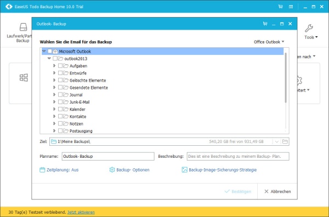Expand the Gesendete Elemente arrow
329x217 pixels.
(54, 88)
